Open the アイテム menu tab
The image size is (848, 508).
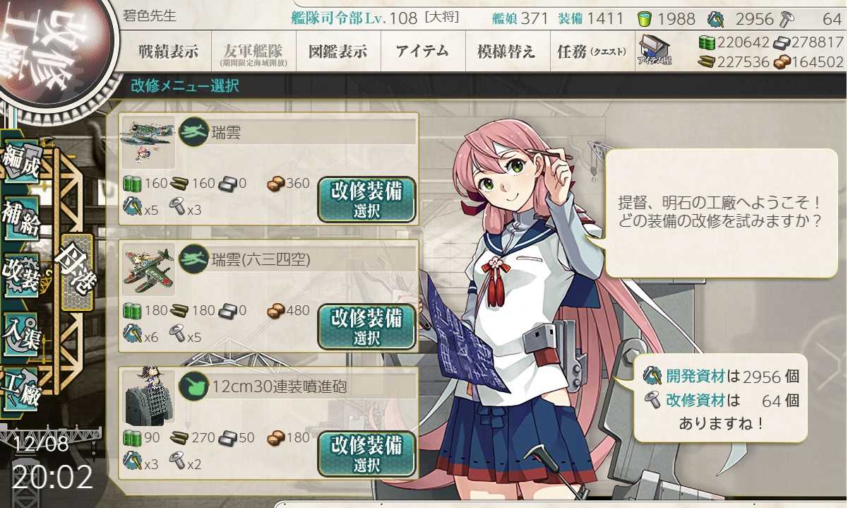click(x=422, y=52)
